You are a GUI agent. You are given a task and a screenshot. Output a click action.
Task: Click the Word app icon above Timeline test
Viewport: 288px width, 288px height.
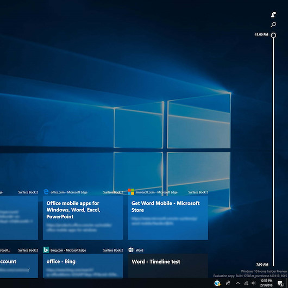click(131, 250)
